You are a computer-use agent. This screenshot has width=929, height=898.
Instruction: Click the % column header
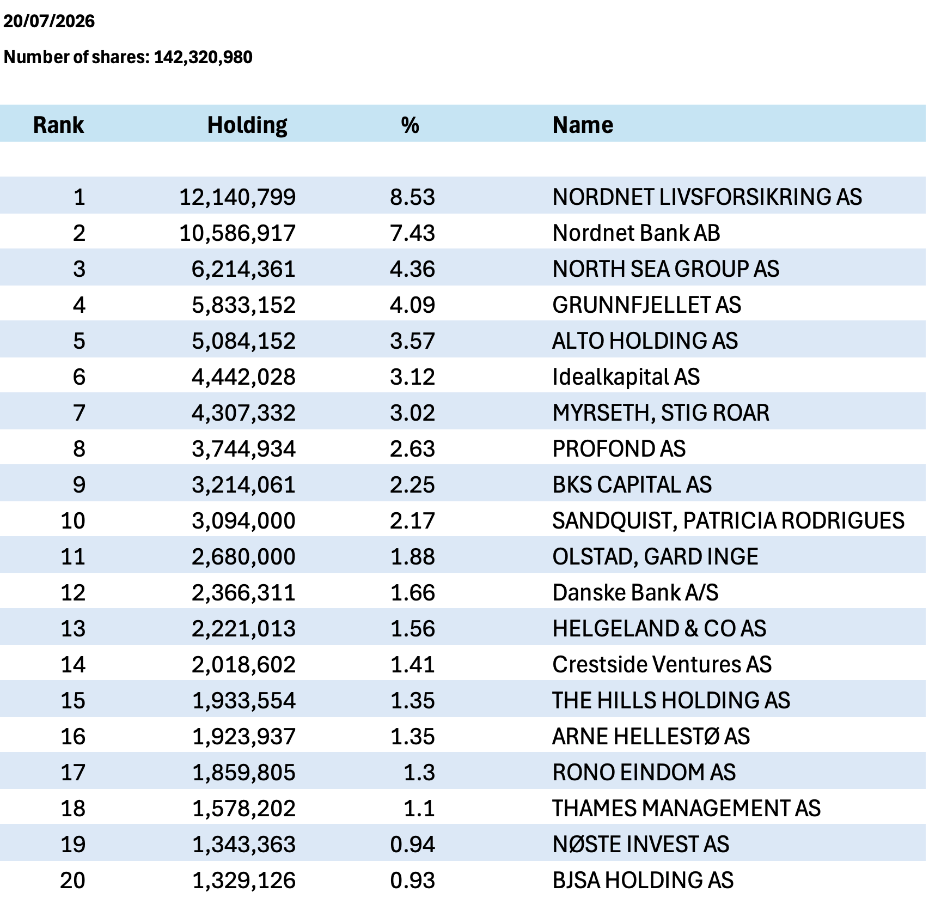point(410,125)
